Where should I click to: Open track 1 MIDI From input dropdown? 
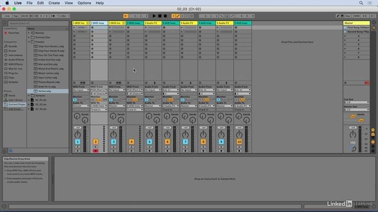pos(81,90)
